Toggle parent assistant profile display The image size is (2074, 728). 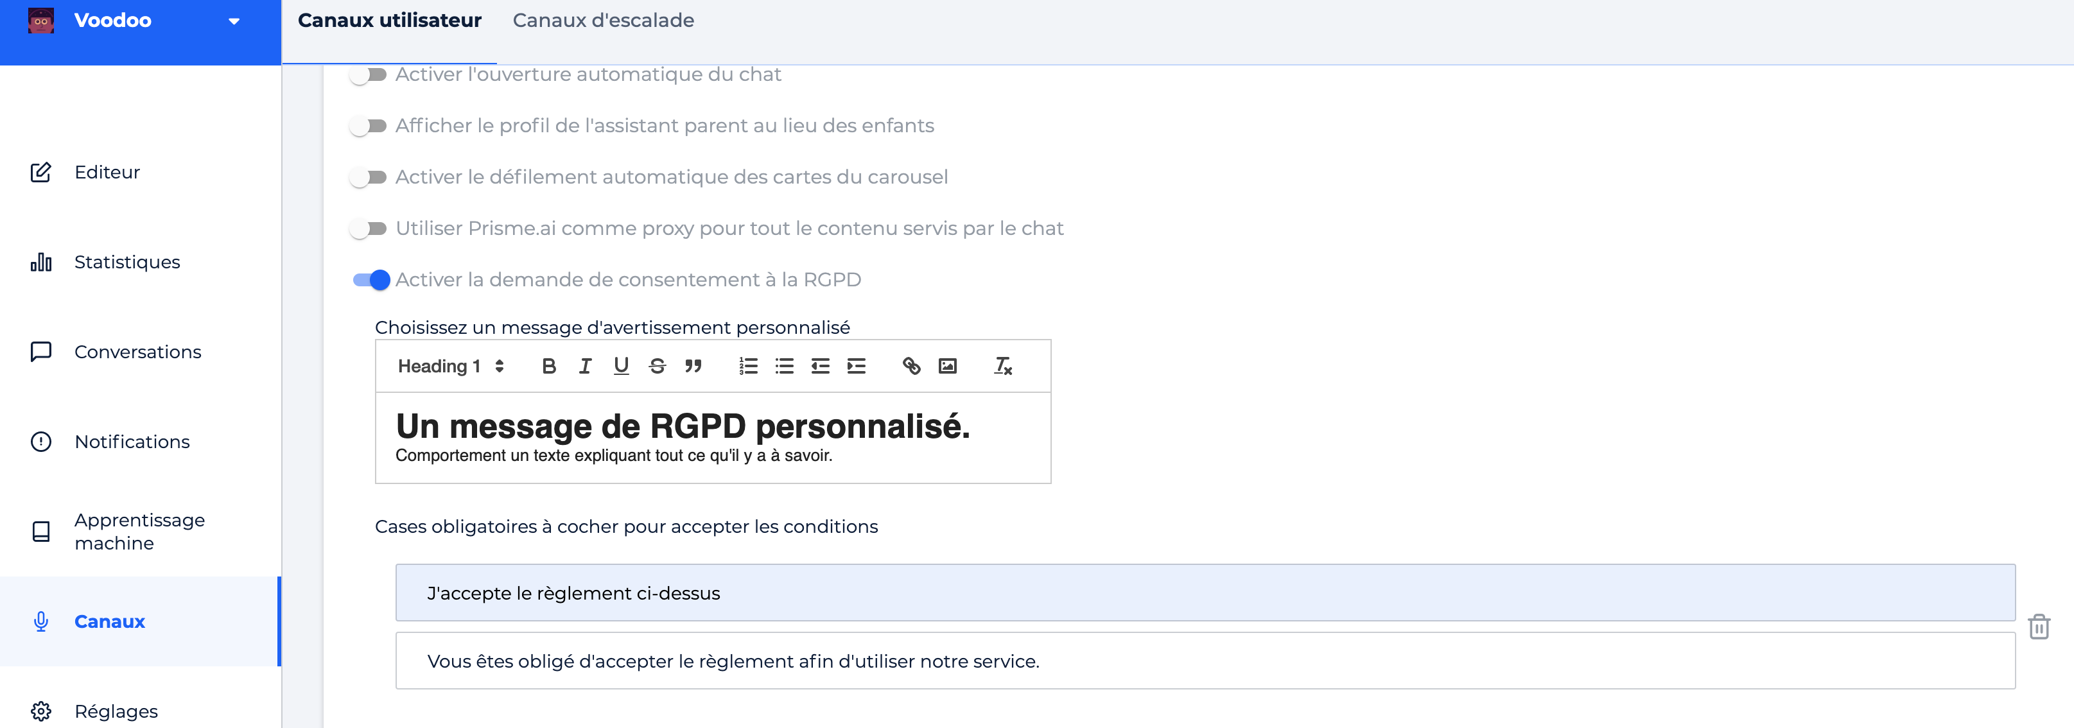point(369,126)
